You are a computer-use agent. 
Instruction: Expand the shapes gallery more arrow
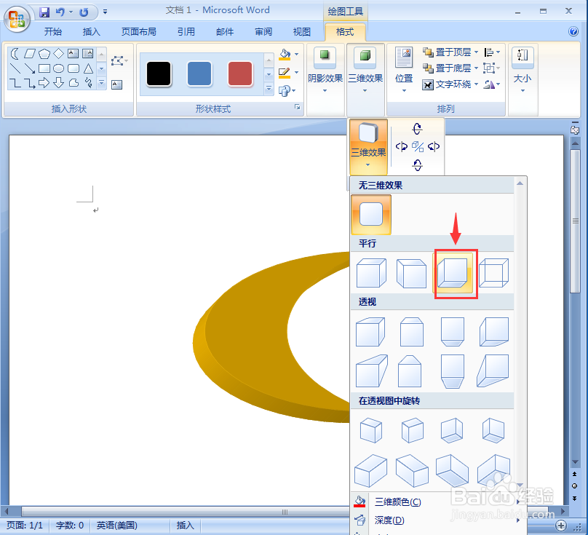tap(101, 82)
